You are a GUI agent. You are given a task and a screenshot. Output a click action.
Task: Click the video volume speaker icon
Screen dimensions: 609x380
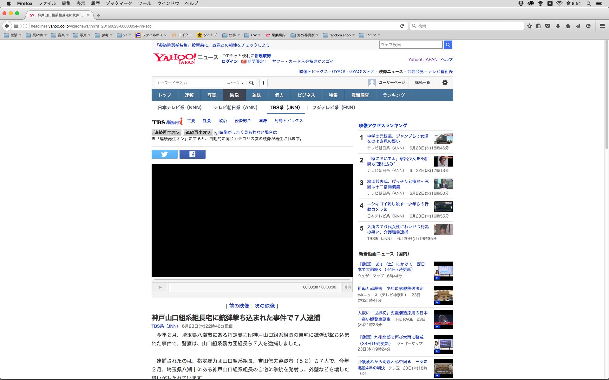[348, 287]
